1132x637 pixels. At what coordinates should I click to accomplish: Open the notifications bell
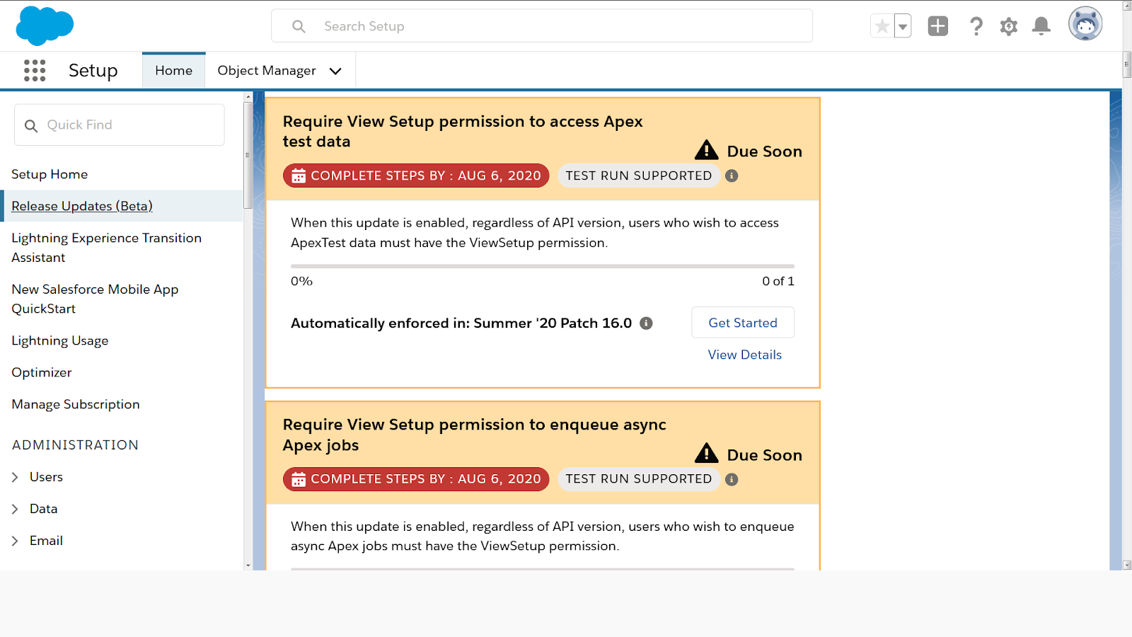click(1041, 26)
